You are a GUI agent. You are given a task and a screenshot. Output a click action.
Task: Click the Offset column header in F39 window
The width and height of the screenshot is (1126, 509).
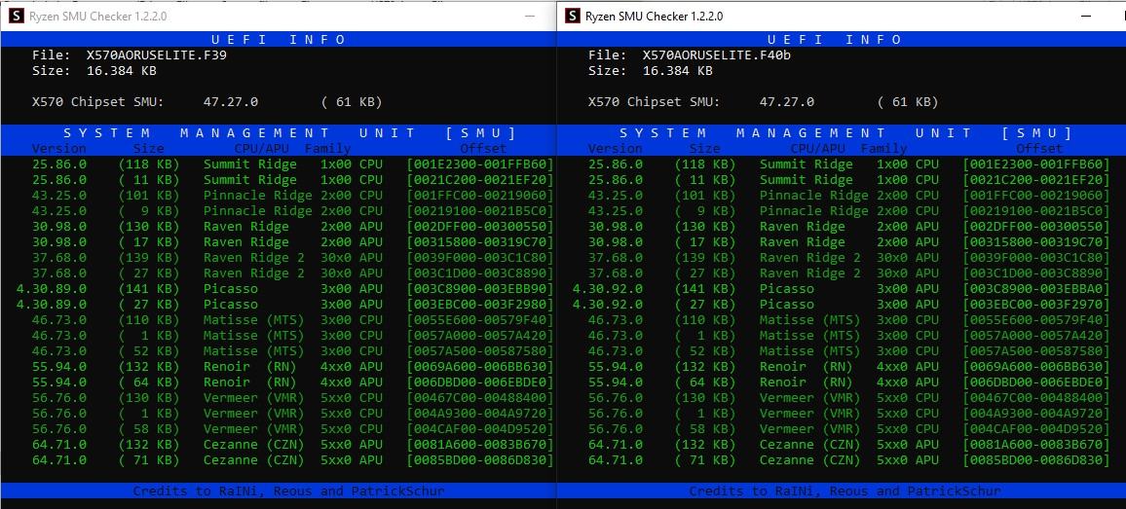pos(483,149)
